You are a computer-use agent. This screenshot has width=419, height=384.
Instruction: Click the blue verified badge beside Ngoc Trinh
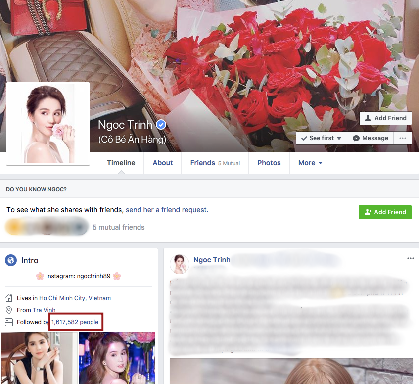point(161,125)
